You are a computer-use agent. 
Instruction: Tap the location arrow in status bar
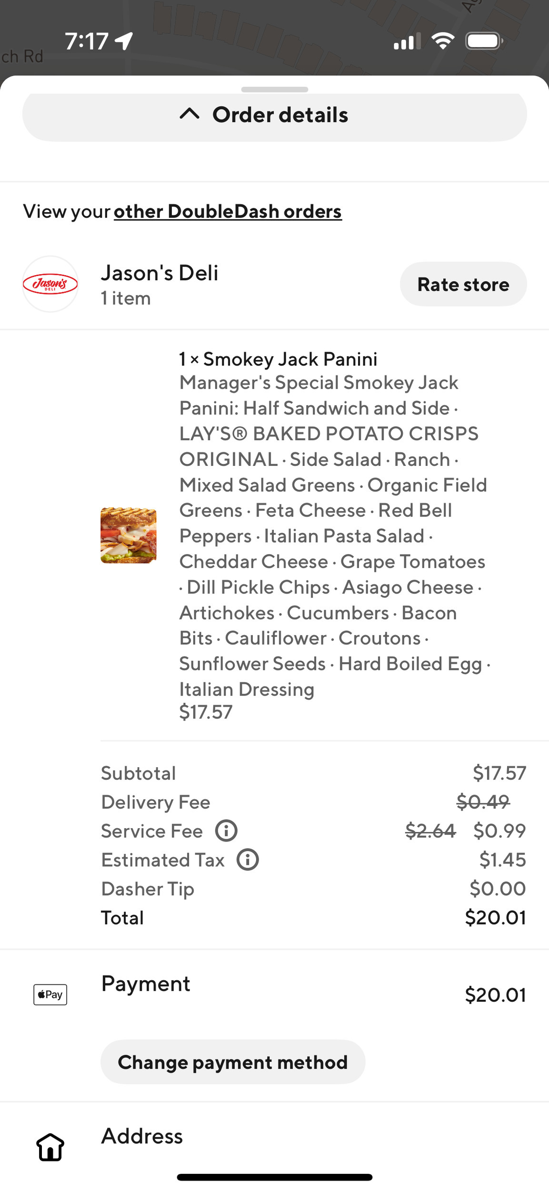(124, 41)
